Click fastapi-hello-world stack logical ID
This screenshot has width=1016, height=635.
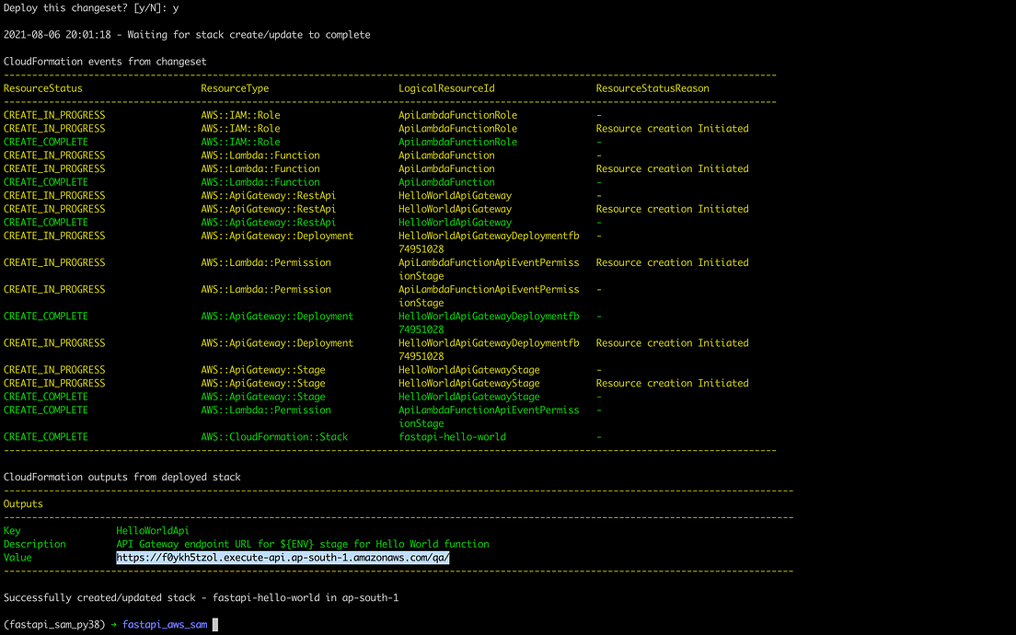pyautogui.click(x=452, y=437)
